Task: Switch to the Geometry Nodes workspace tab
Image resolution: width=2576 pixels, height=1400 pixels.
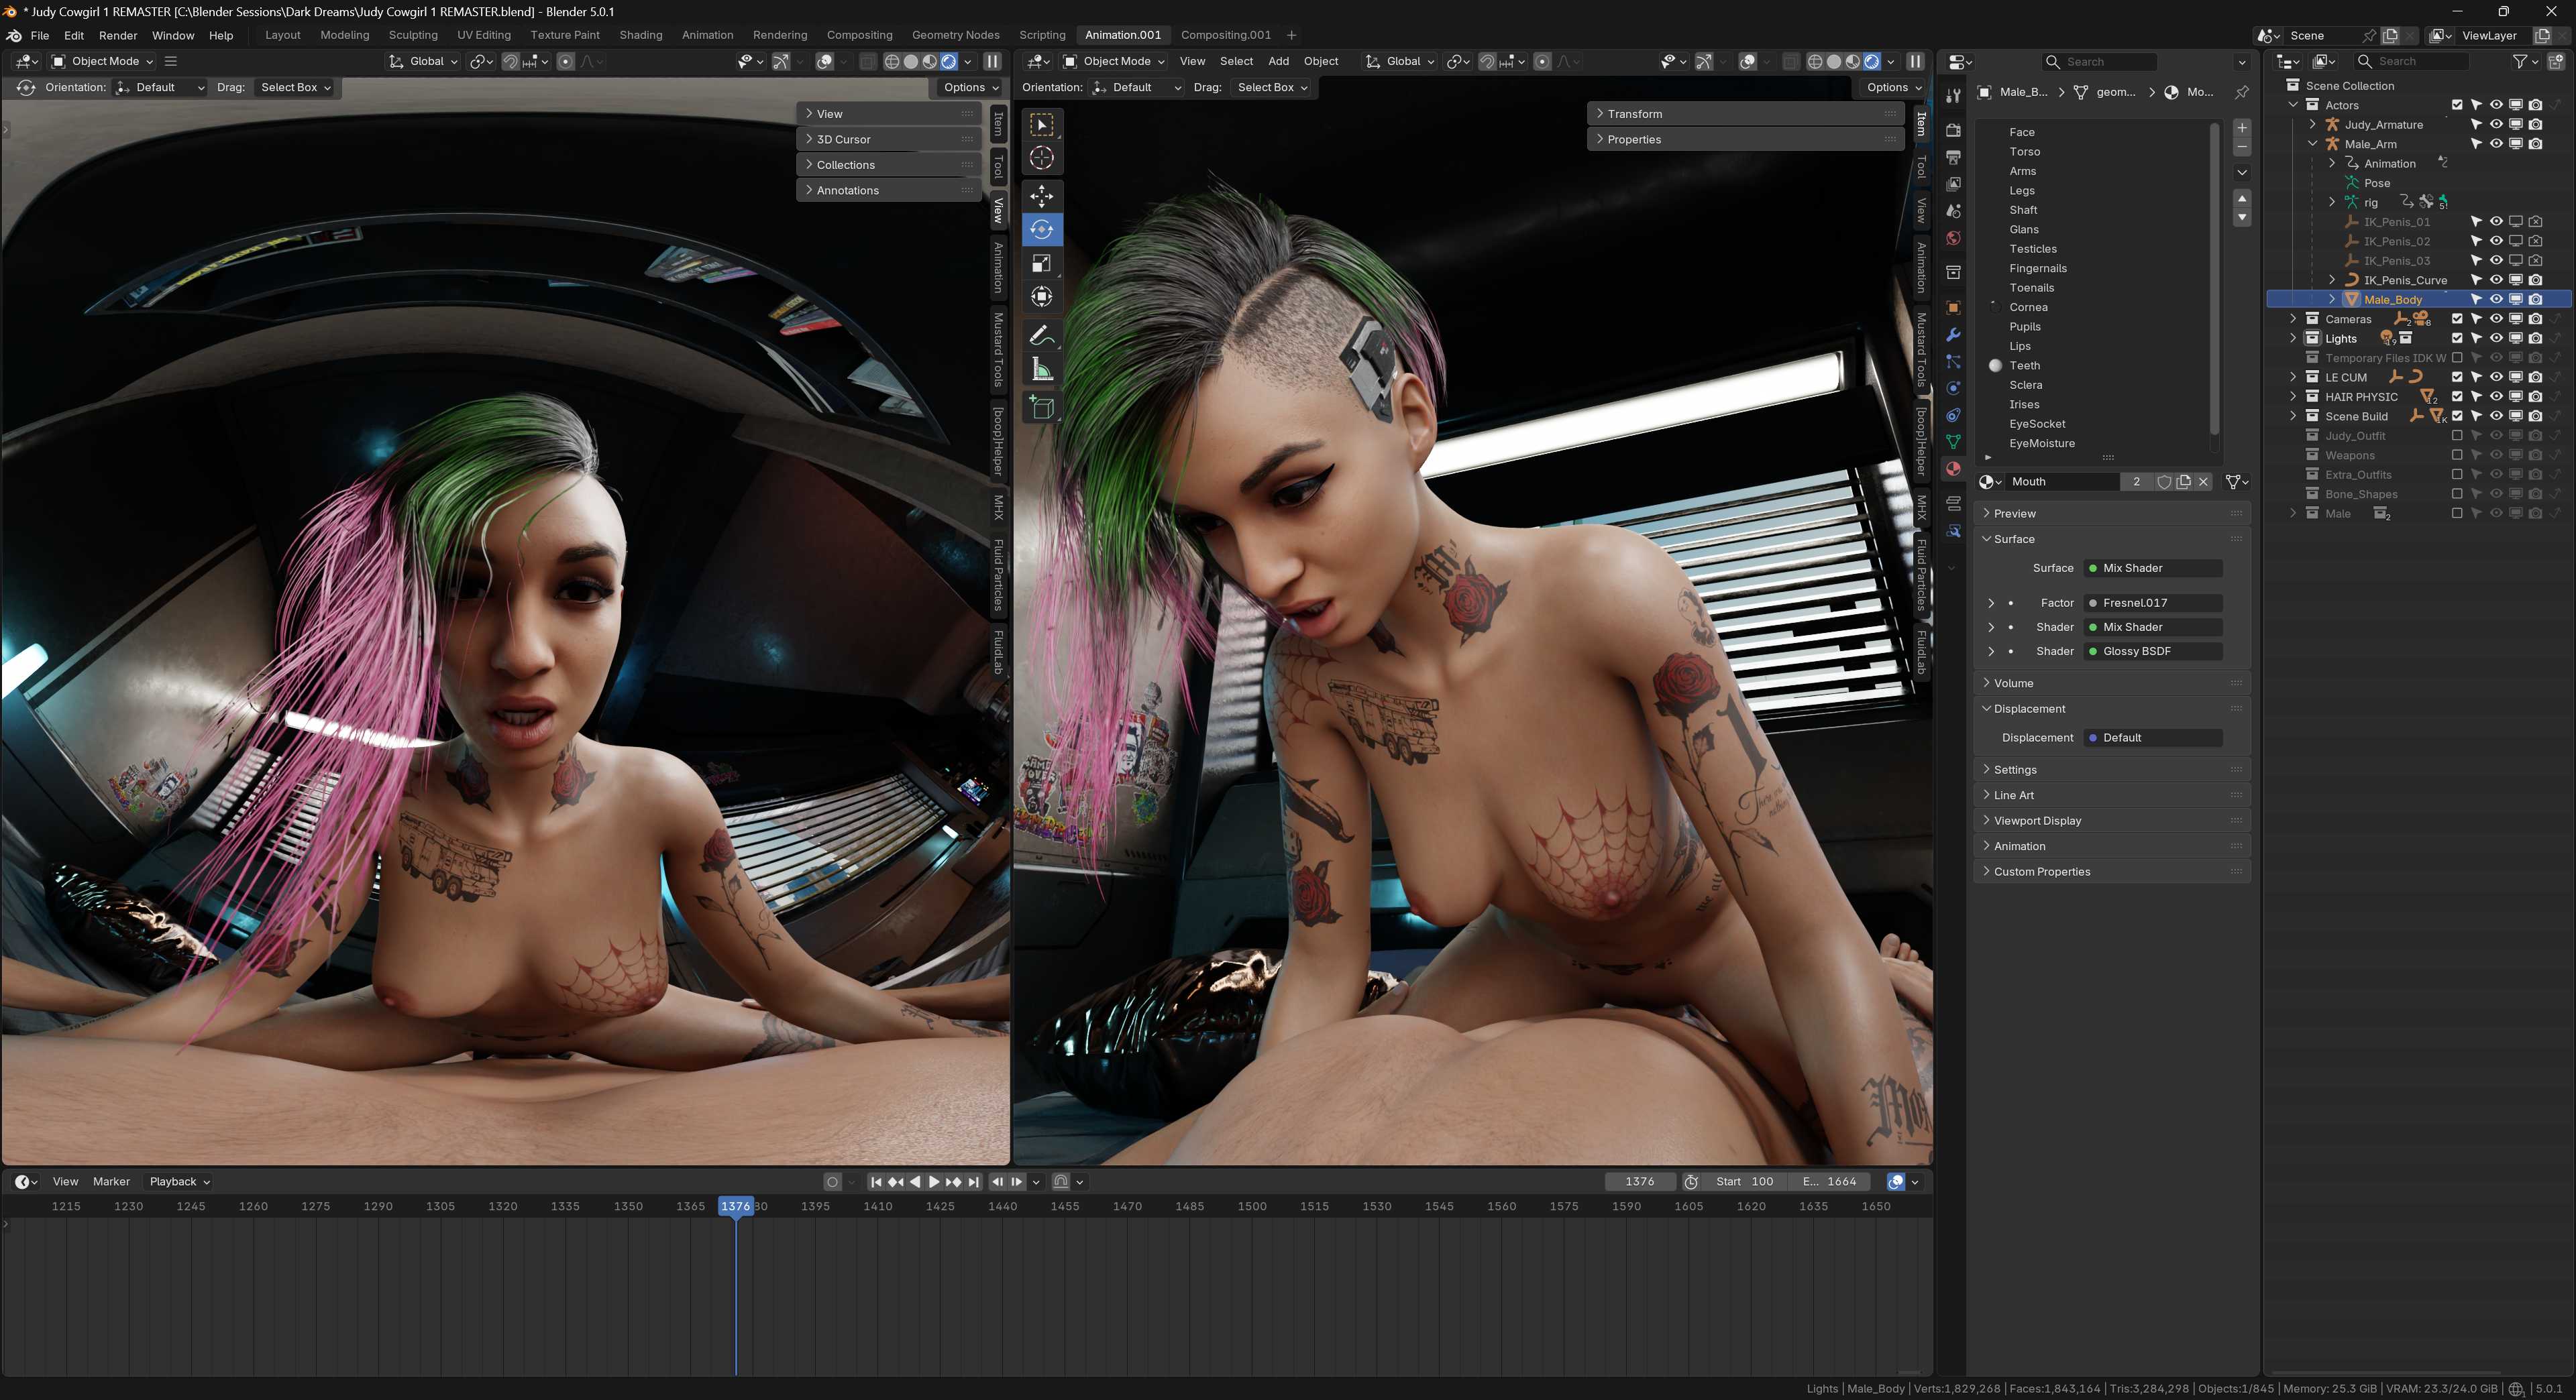Action: [x=955, y=35]
